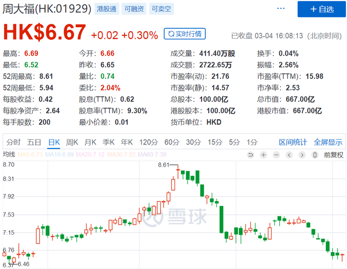
Task: Reset the chart view with the undo icon
Action: point(250,155)
